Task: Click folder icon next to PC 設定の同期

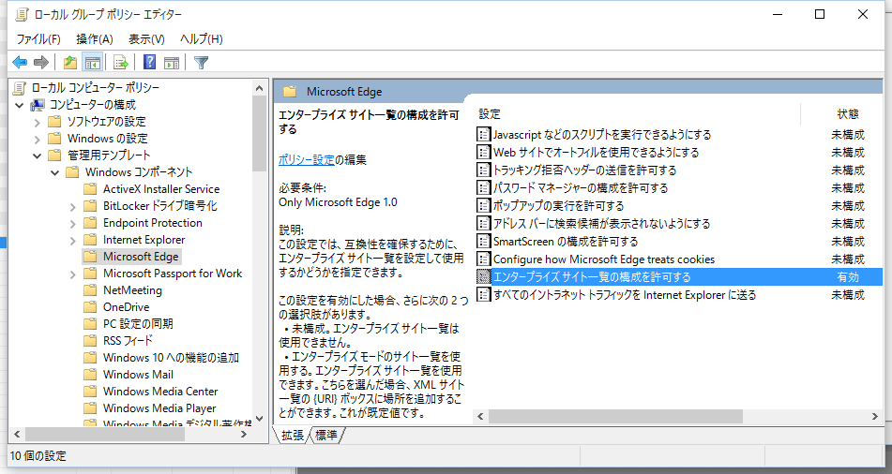Action: tap(90, 324)
